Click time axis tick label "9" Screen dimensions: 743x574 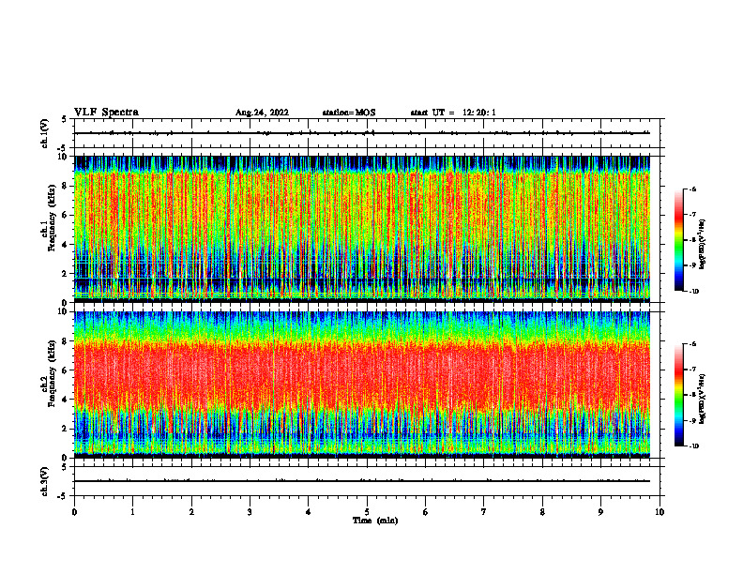tap(600, 512)
